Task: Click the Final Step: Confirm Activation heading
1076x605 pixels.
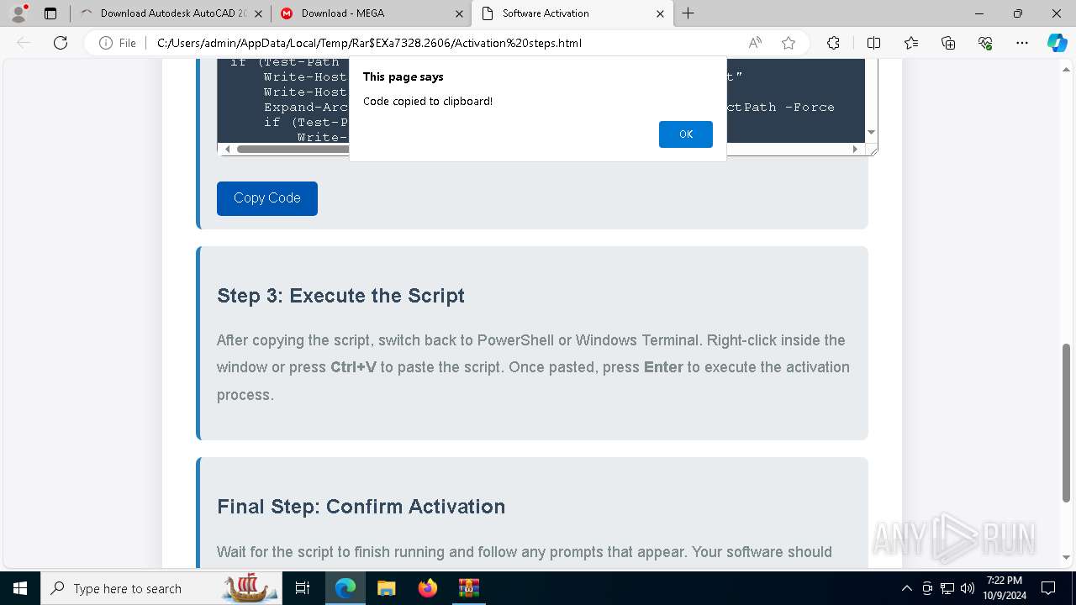Action: click(361, 507)
